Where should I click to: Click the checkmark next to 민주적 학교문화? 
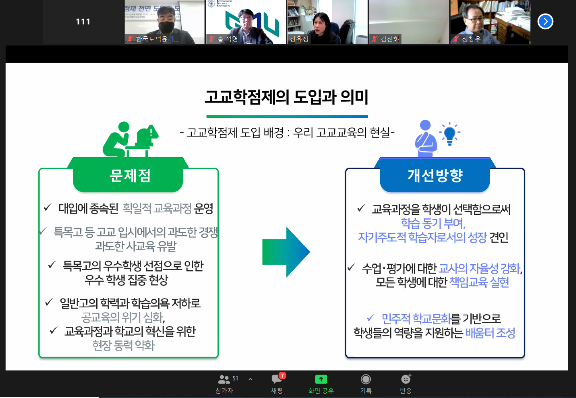tap(370, 318)
